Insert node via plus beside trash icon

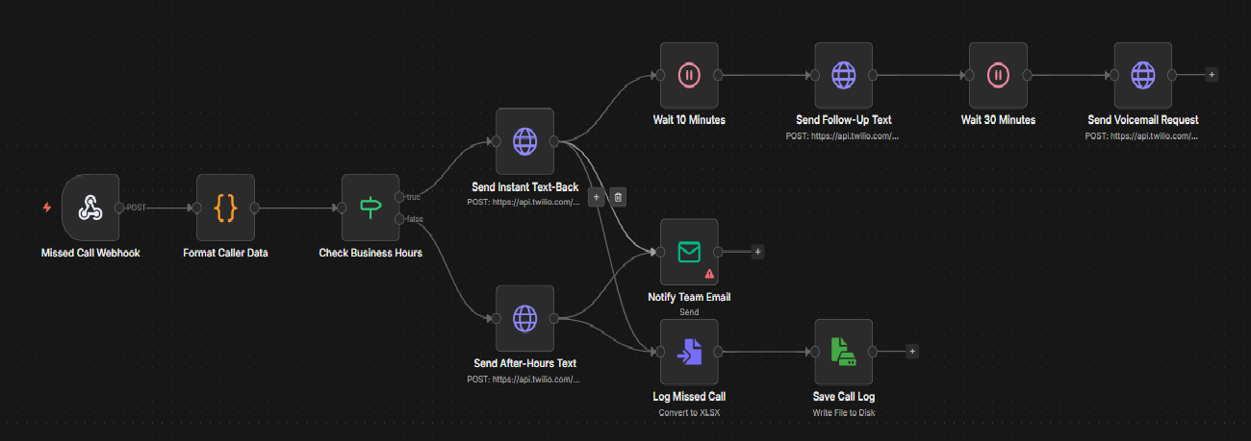click(596, 197)
